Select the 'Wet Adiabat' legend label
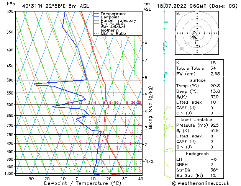The width and height of the screenshot is (241, 186). tap(113, 27)
